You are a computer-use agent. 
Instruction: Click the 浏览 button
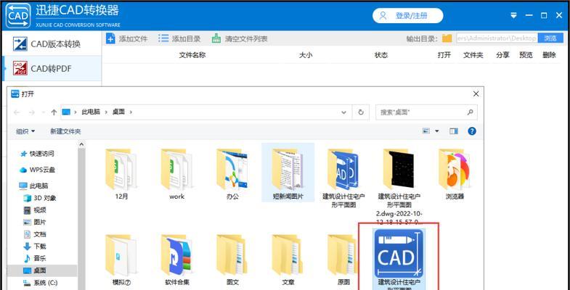click(x=550, y=38)
